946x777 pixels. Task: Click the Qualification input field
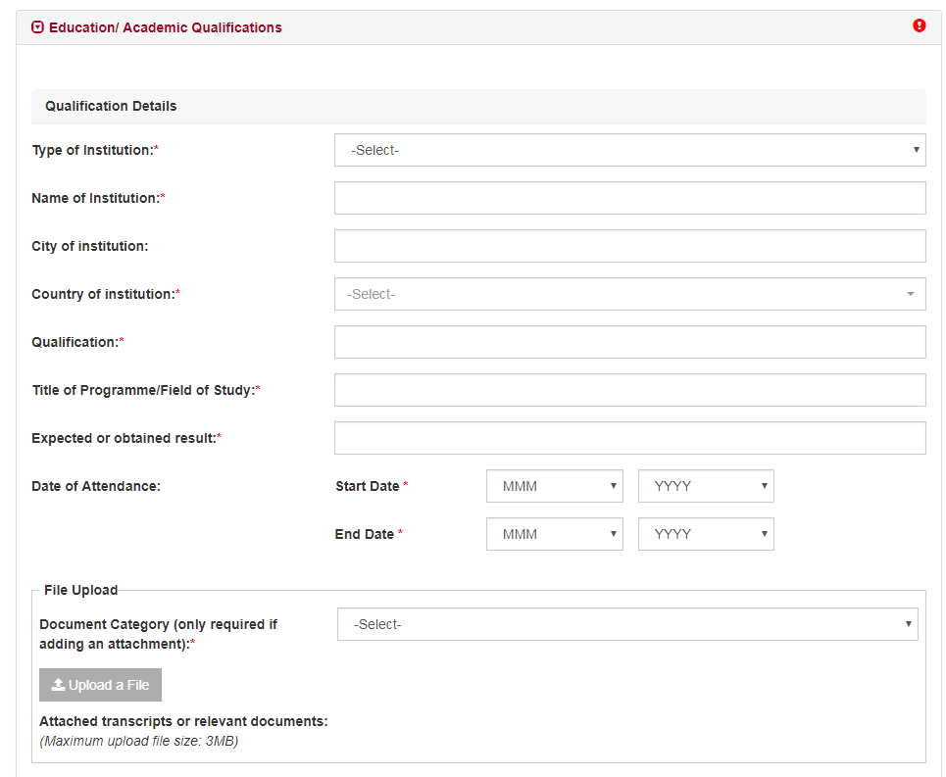pos(630,342)
